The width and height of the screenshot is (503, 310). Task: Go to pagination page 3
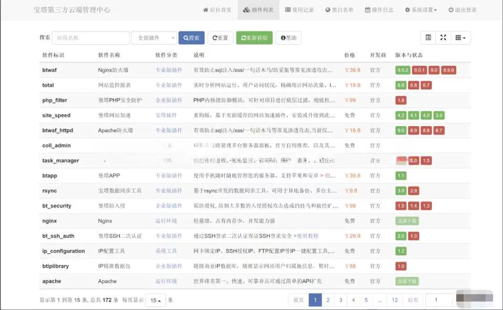341,300
